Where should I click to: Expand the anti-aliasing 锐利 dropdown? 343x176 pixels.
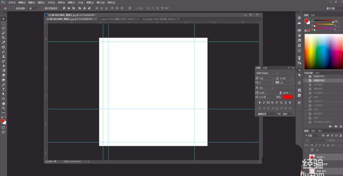click(287, 114)
